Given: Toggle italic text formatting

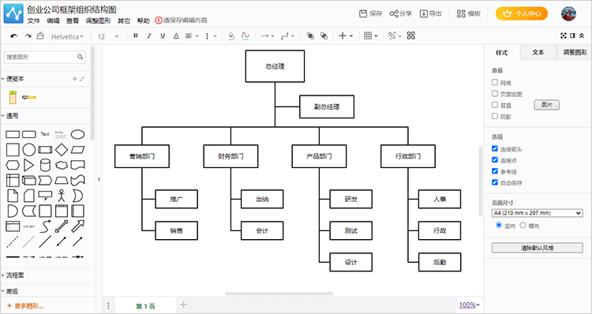Looking at the screenshot, I should pos(149,36).
